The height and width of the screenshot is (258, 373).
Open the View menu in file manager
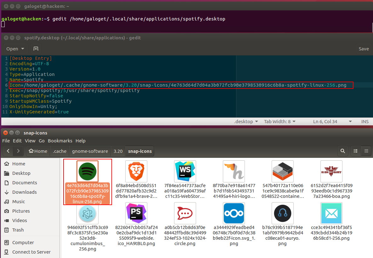point(30,141)
